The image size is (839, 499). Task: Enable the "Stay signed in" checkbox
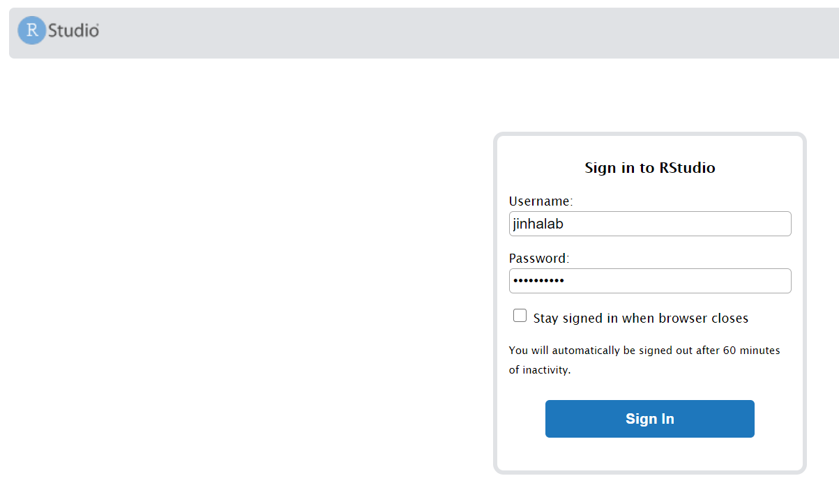(x=520, y=316)
